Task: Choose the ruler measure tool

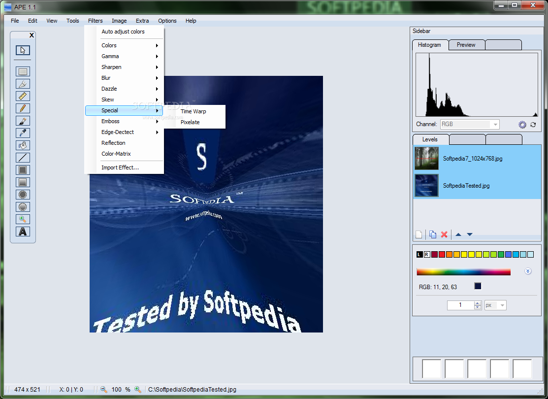Action: [x=23, y=96]
